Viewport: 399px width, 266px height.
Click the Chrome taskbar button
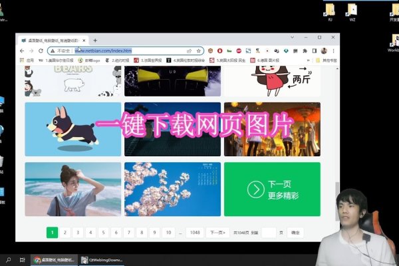55,260
